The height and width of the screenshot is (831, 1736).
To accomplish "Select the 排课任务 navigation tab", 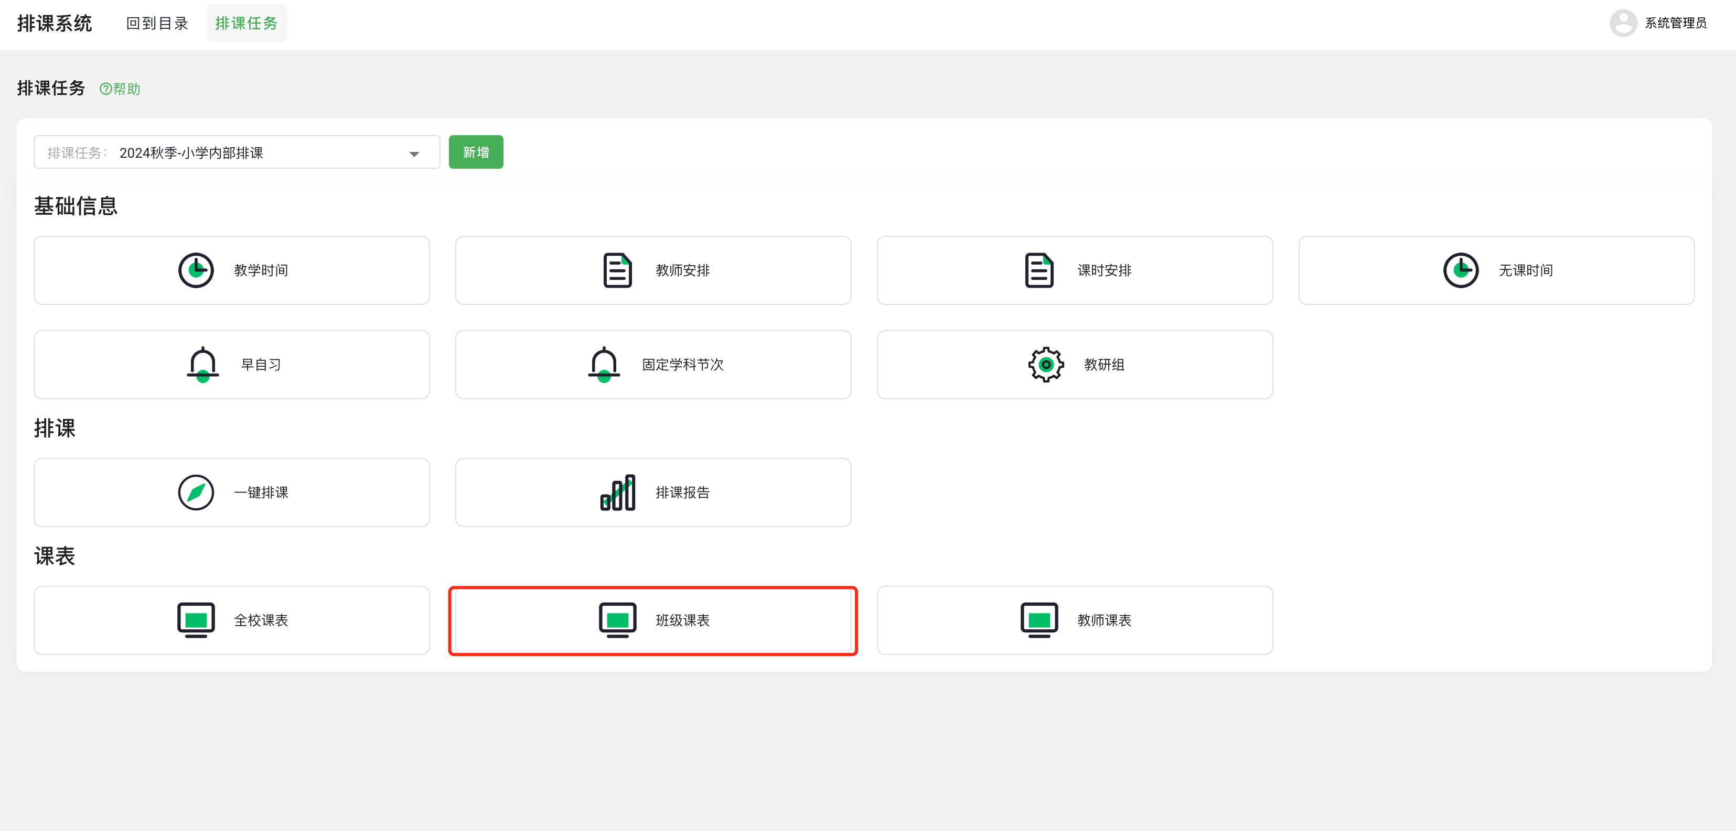I will (246, 24).
